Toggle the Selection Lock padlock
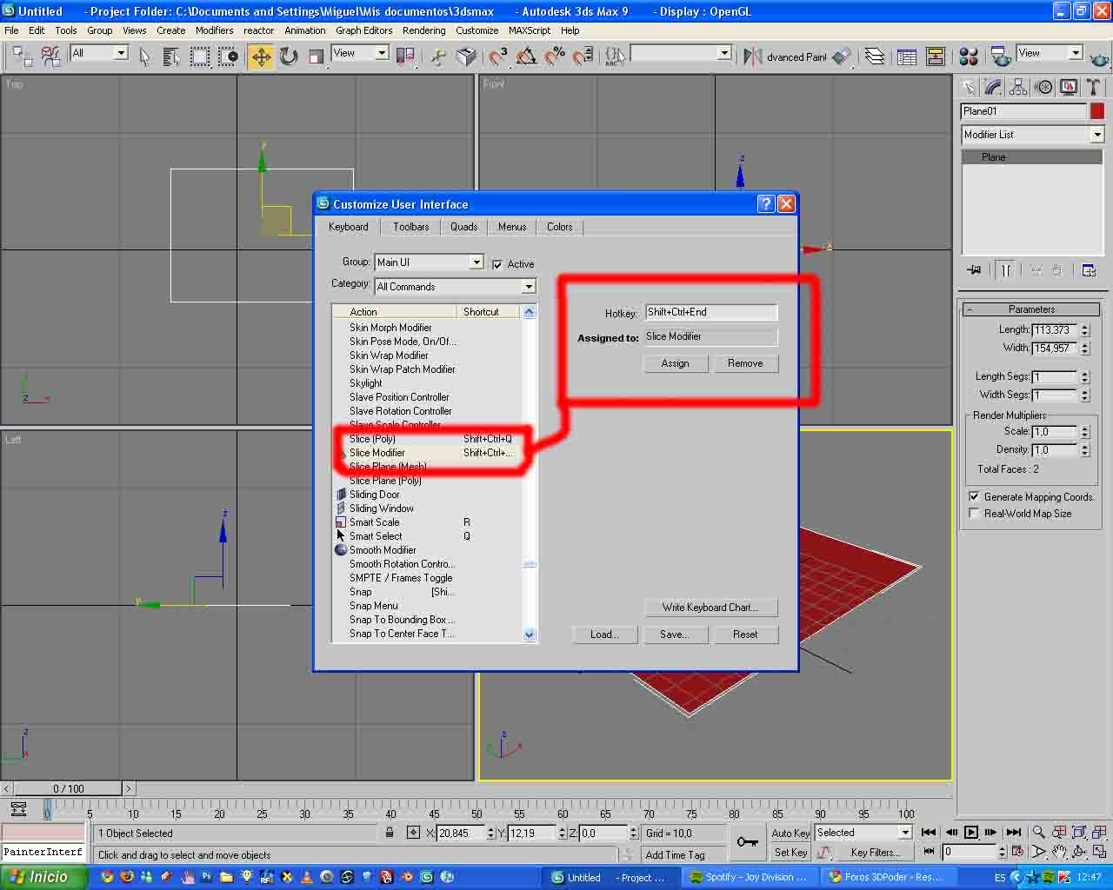Screen dimensions: 1113x890 [x=390, y=833]
